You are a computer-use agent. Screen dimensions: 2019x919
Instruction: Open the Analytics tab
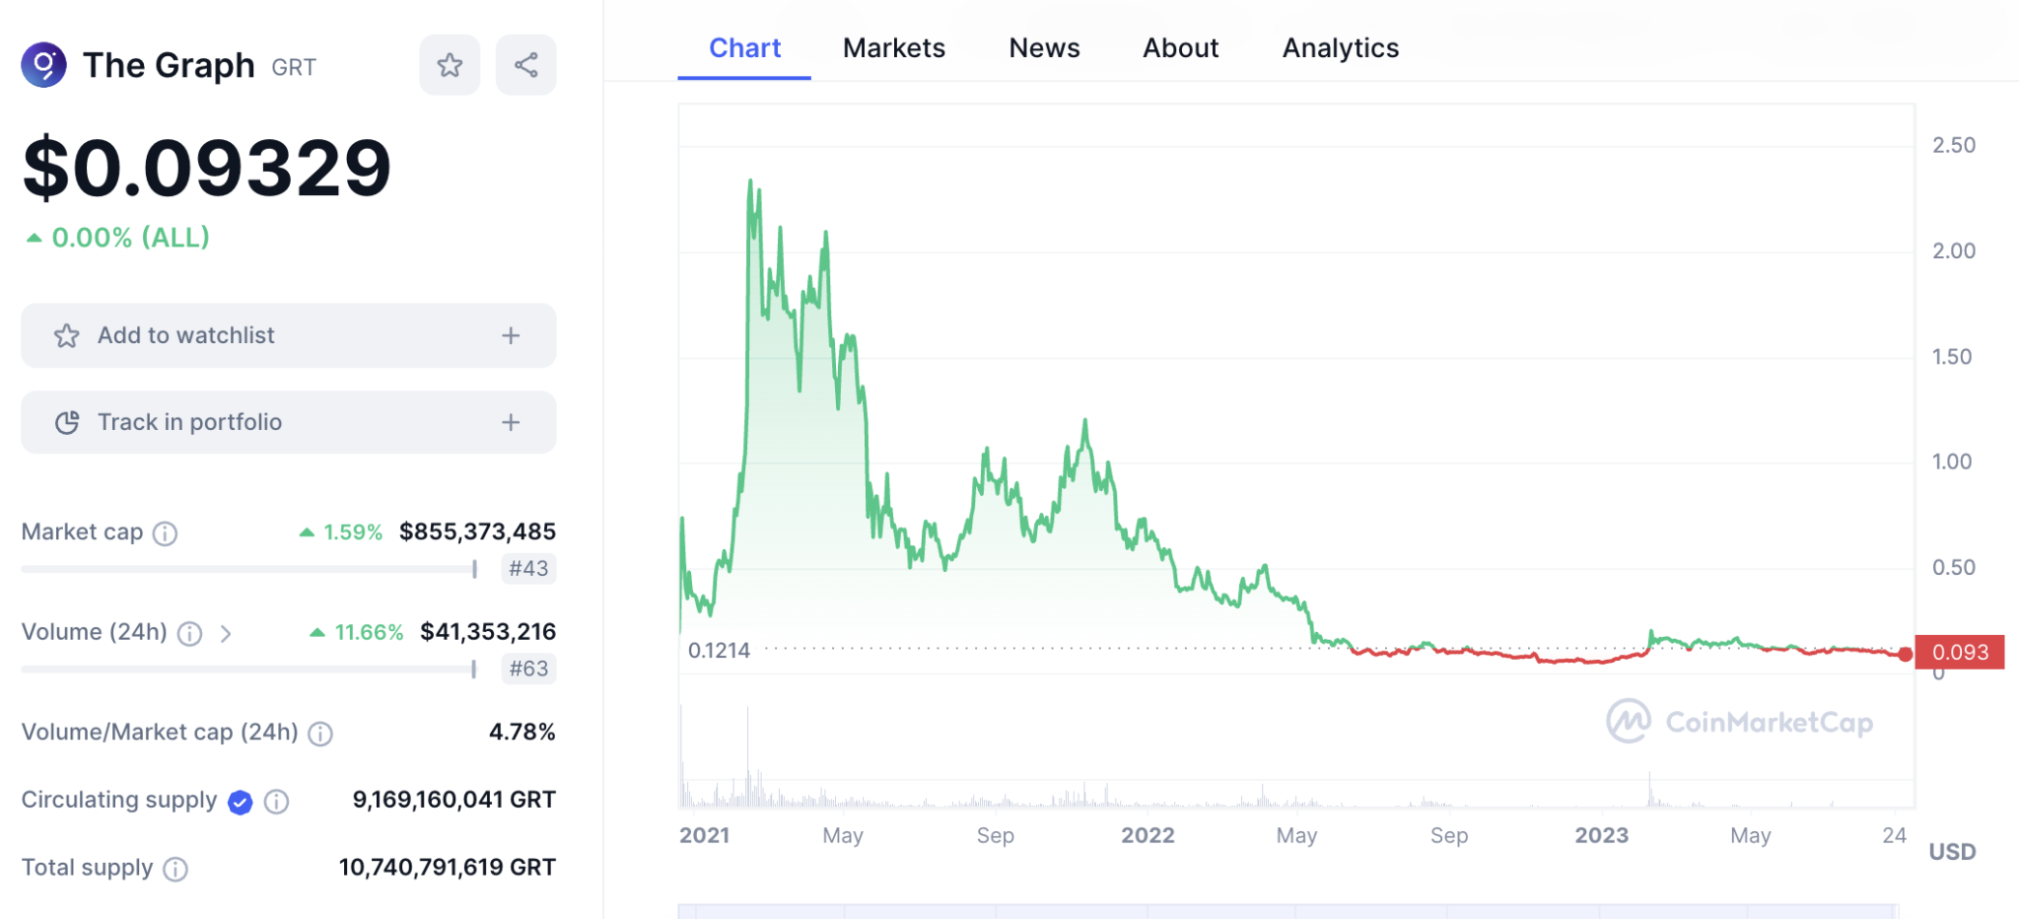[1341, 47]
